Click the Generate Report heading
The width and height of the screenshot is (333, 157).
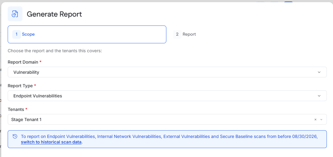(x=54, y=14)
